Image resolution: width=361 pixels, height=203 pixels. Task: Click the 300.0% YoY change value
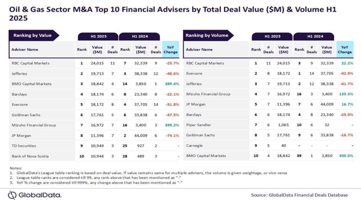click(x=345, y=156)
